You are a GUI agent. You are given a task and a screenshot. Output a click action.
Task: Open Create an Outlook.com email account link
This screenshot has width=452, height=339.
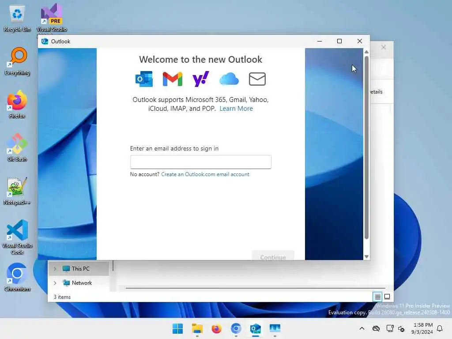coord(205,174)
